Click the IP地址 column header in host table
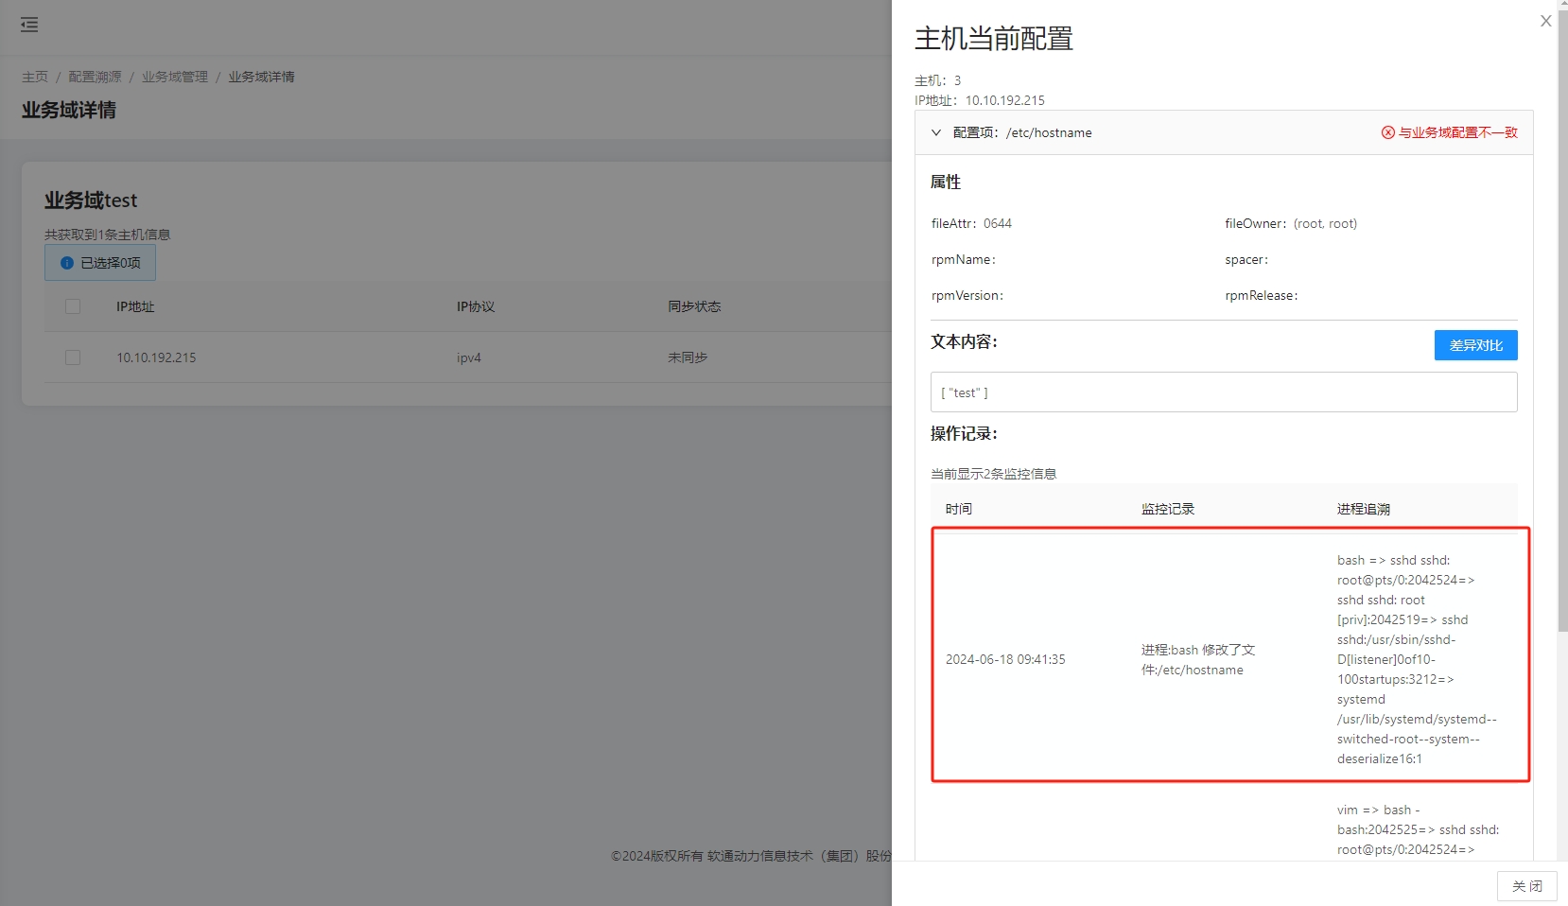 click(x=135, y=306)
